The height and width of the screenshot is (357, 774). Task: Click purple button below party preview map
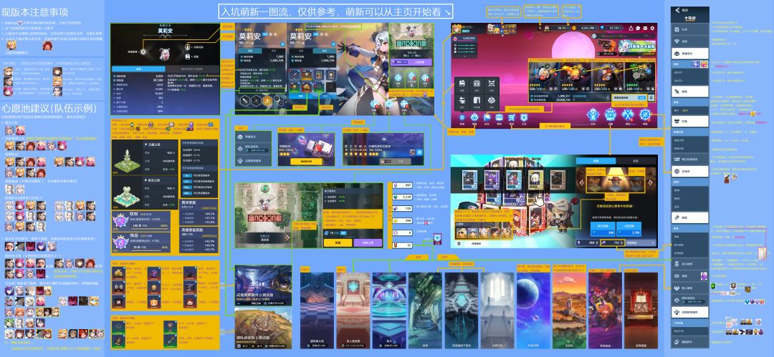(411, 62)
